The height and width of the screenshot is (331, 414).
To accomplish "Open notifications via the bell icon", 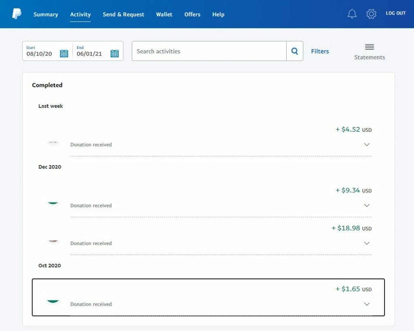I will pyautogui.click(x=352, y=13).
